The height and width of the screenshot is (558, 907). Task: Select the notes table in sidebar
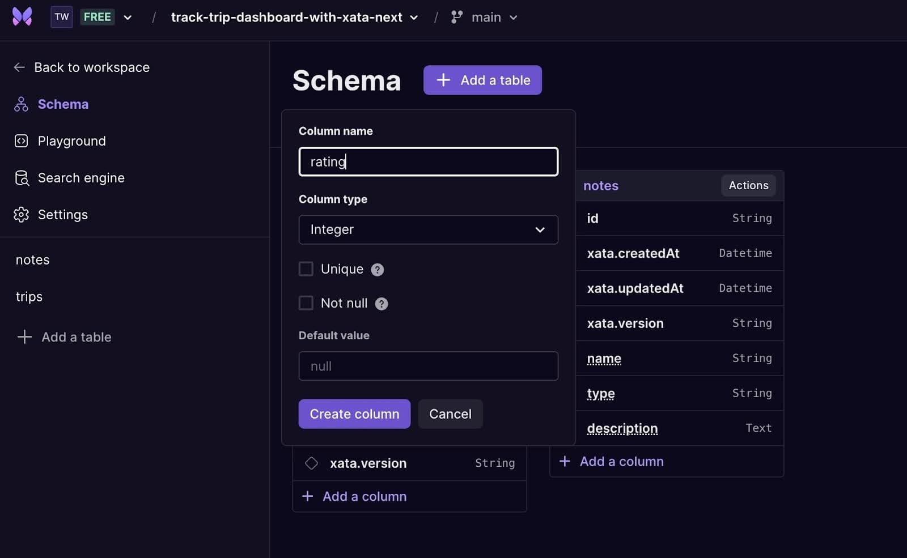33,260
